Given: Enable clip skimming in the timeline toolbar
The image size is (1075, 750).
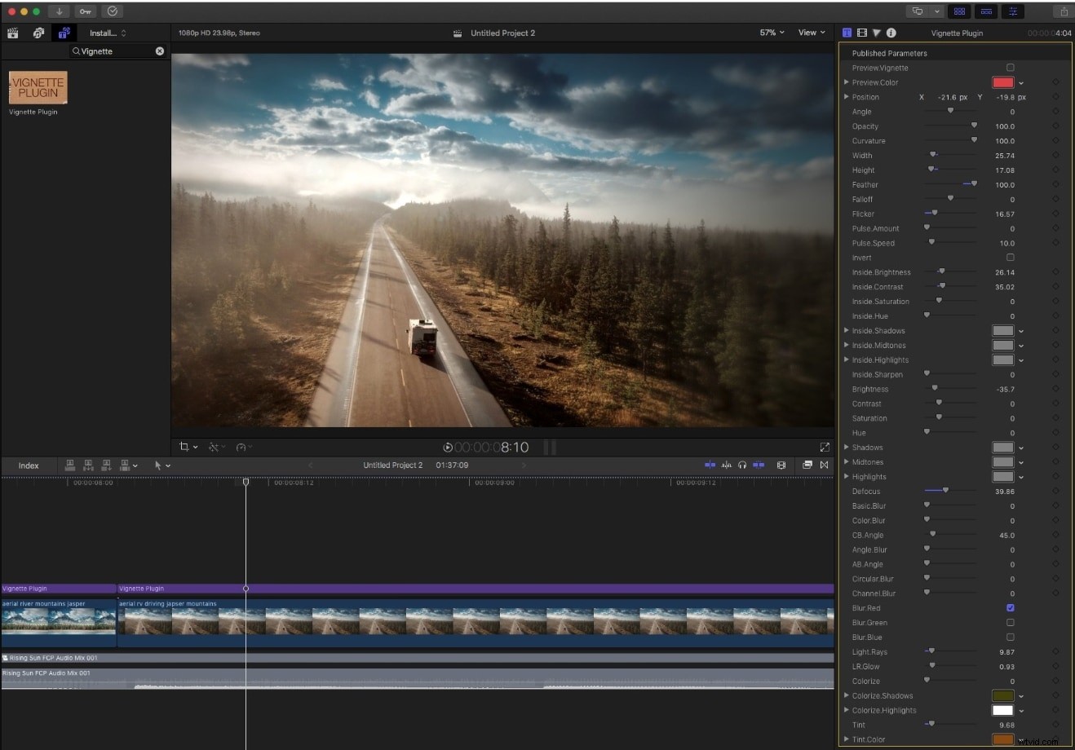Looking at the screenshot, I should pyautogui.click(x=710, y=465).
